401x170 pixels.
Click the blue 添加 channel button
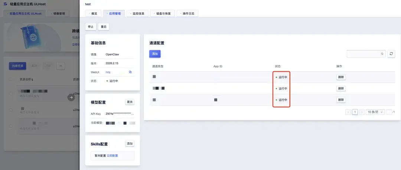coord(155,54)
